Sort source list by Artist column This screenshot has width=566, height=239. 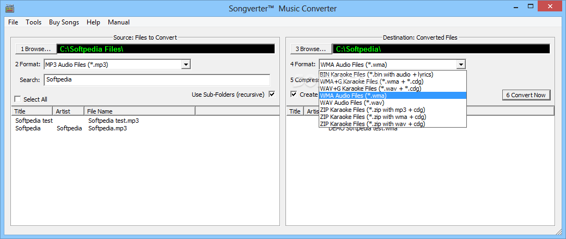tap(69, 111)
